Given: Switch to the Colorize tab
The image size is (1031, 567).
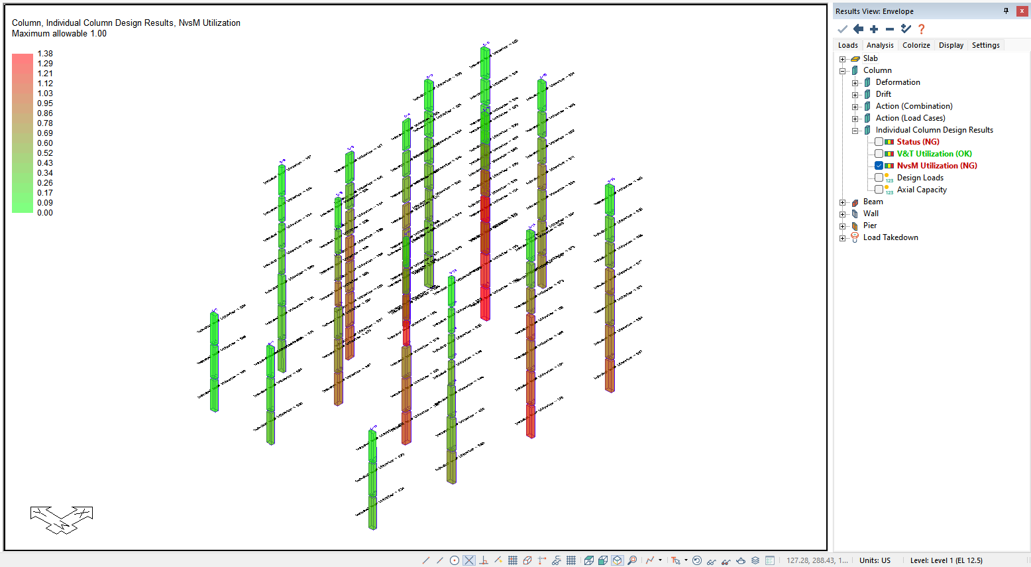Looking at the screenshot, I should 916,45.
